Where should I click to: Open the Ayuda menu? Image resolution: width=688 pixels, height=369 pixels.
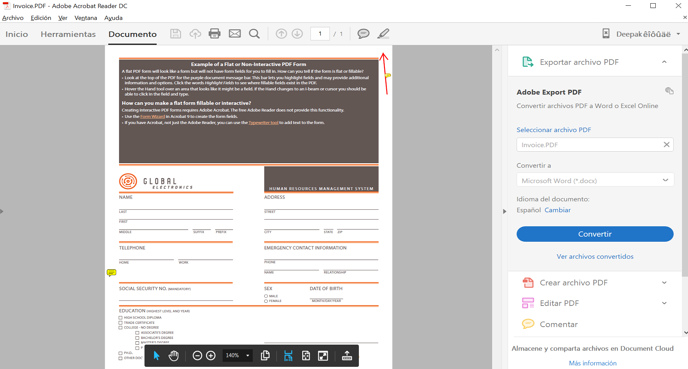click(x=113, y=18)
